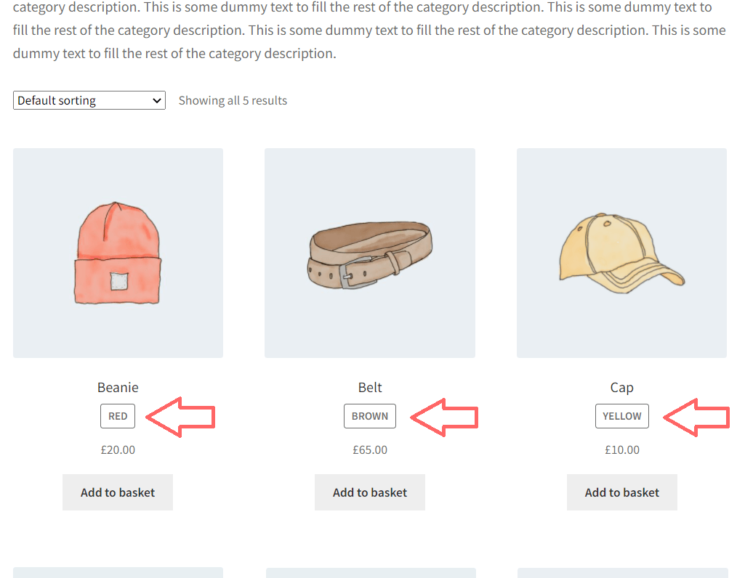Add the Cap to the basket
Viewport: 745px width, 578px height.
point(621,492)
